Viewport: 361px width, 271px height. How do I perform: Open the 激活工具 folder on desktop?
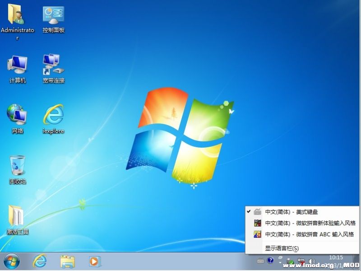[17, 216]
